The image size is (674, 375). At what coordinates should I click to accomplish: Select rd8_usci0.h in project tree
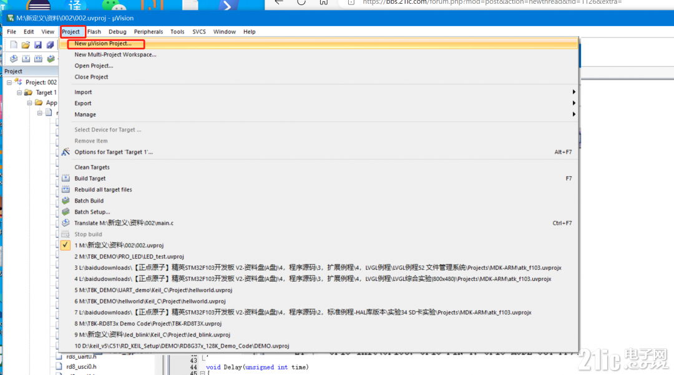click(81, 366)
